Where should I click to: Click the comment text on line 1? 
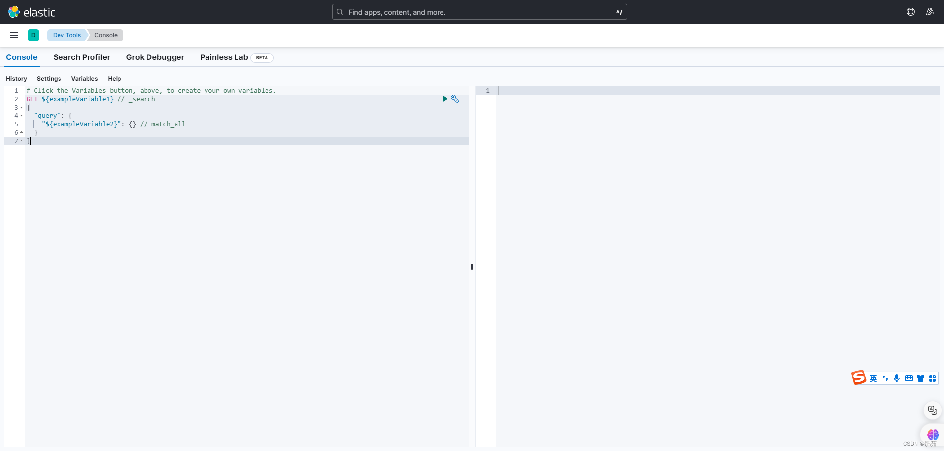point(151,91)
